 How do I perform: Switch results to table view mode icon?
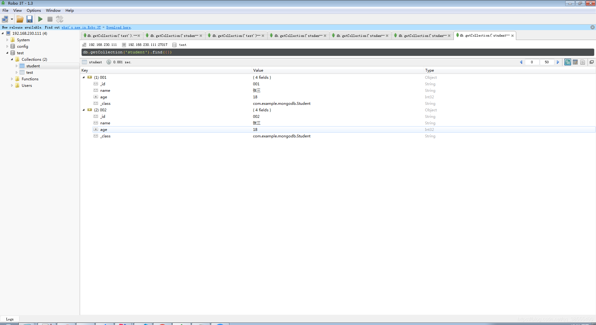point(575,62)
